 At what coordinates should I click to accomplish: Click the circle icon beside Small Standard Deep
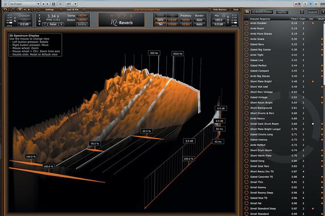246,208
